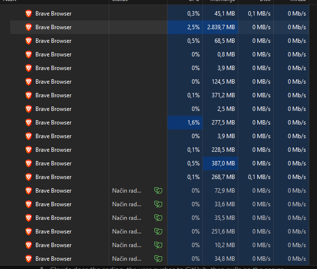The width and height of the screenshot is (317, 269).
Task: Click the Brave icon in the 371,2 MB row
Action: 29,95
